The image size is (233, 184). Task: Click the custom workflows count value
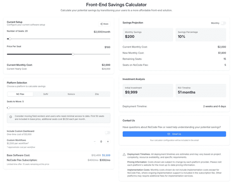coord(101,141)
